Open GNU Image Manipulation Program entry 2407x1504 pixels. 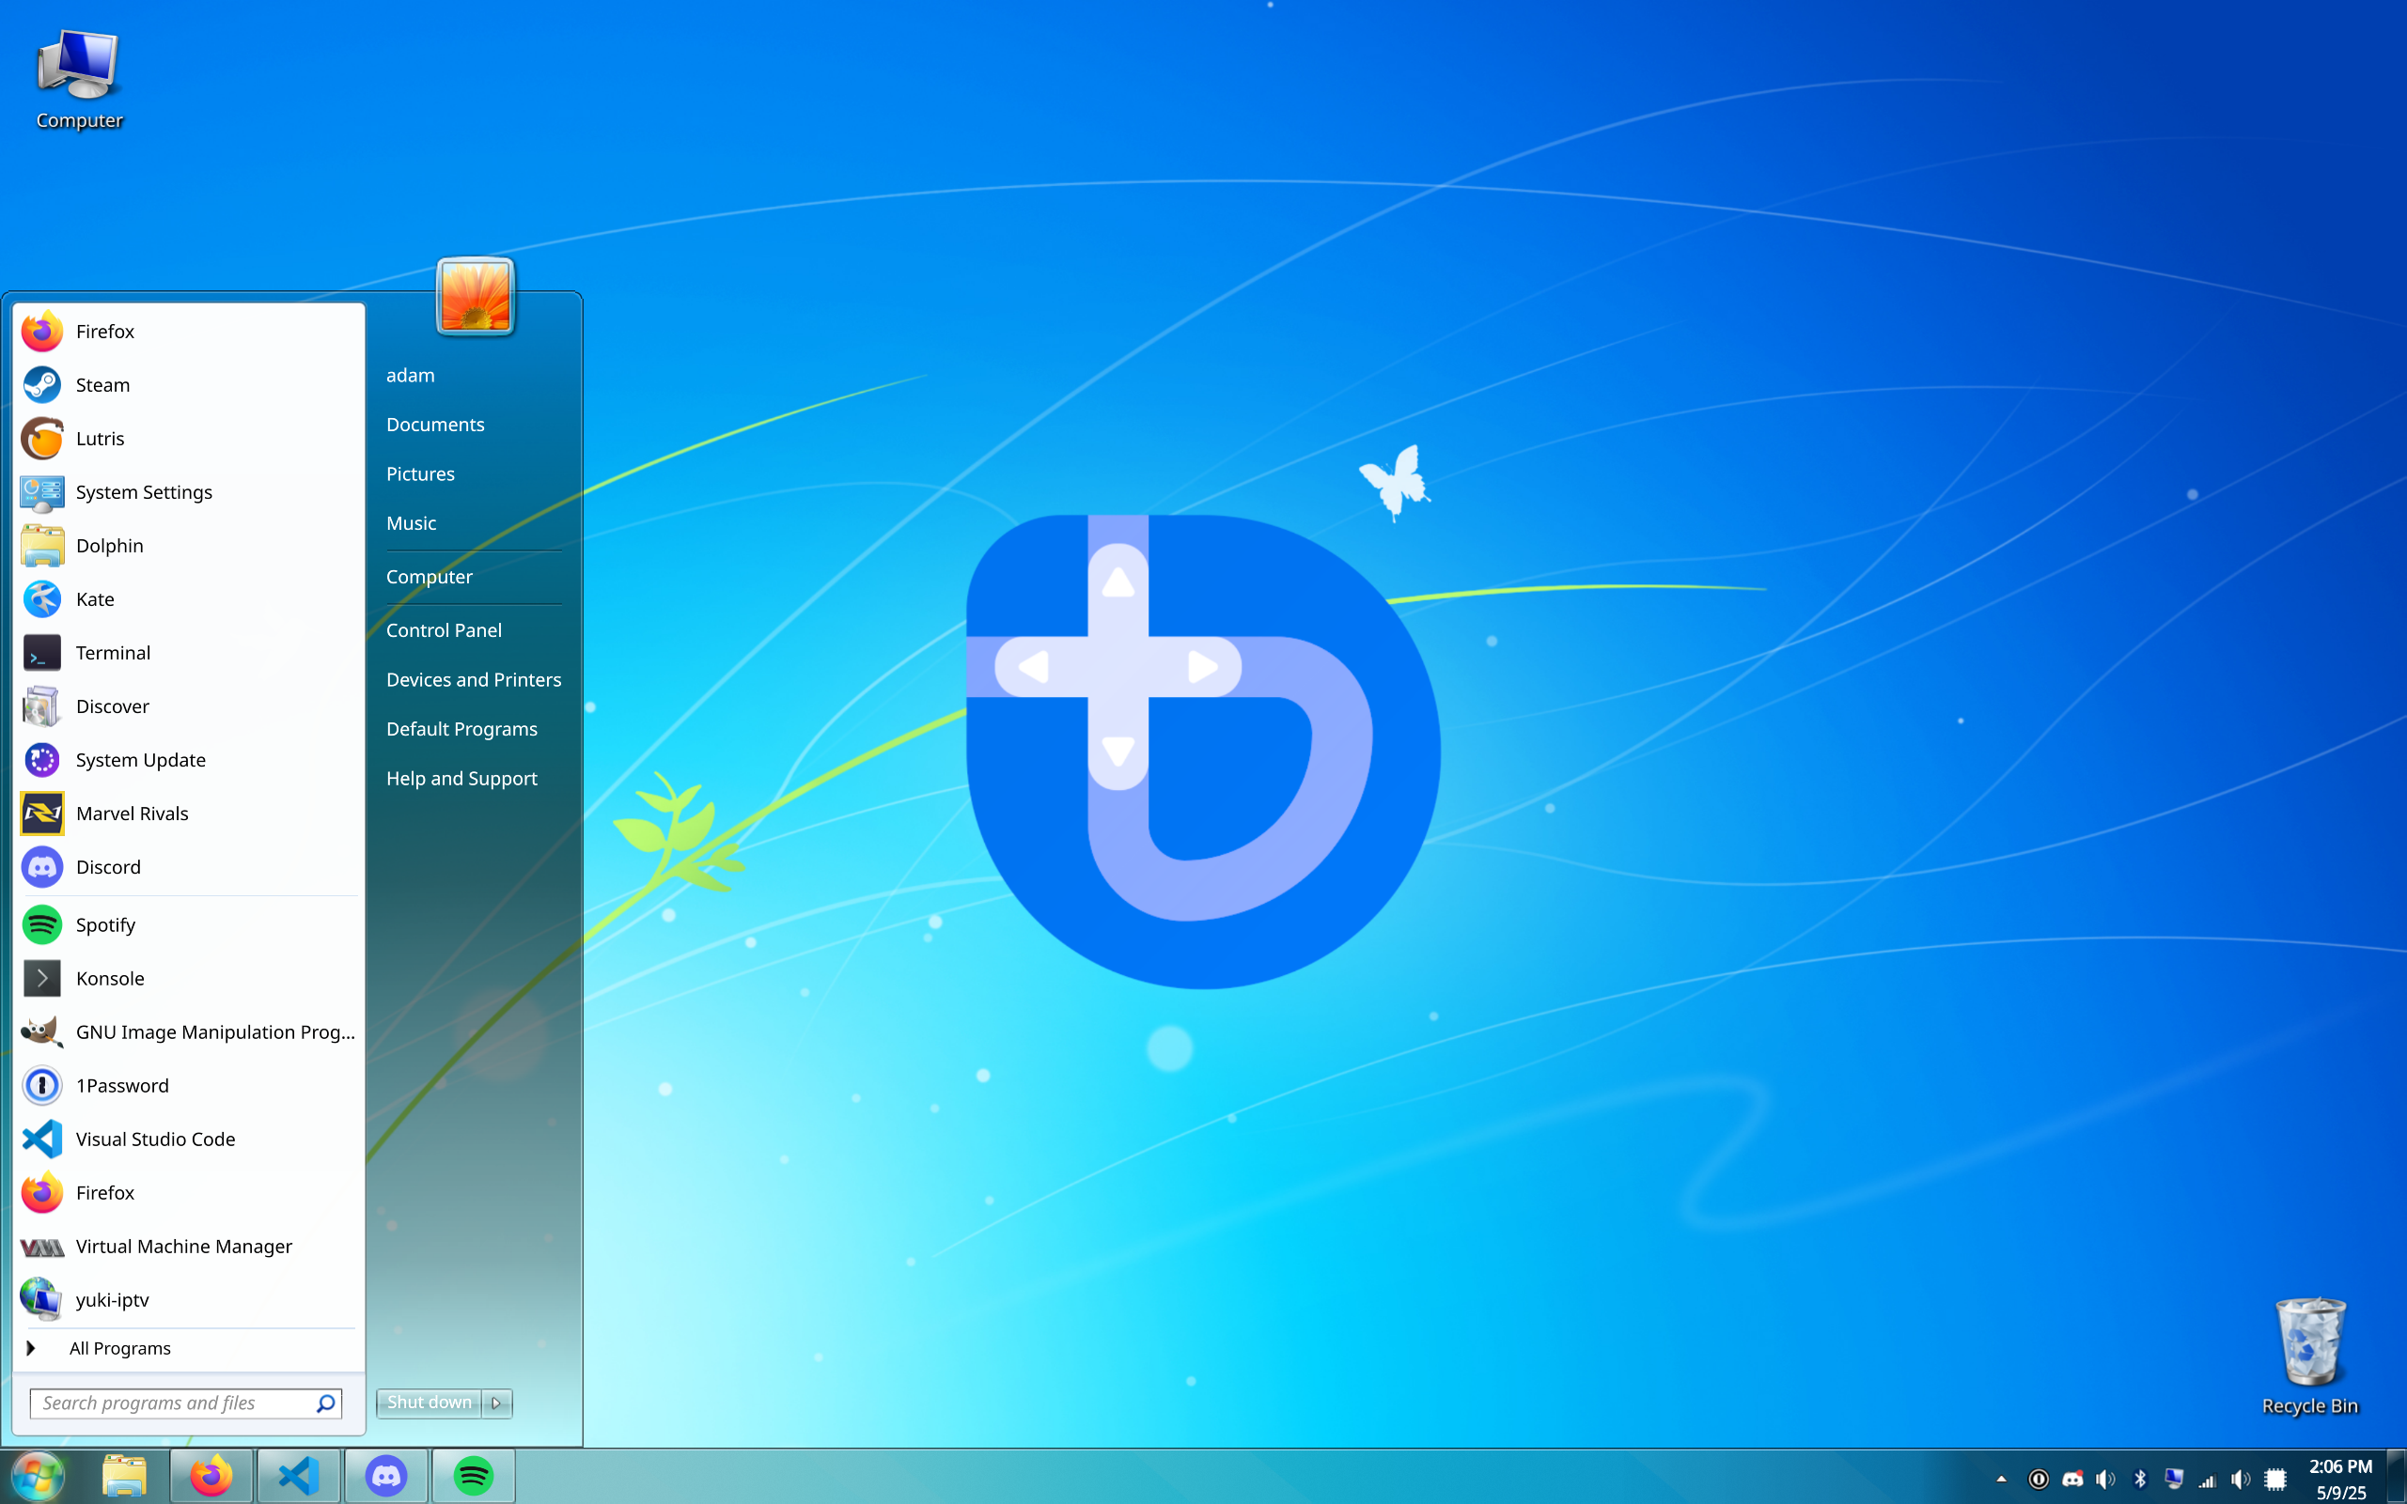click(x=214, y=1031)
